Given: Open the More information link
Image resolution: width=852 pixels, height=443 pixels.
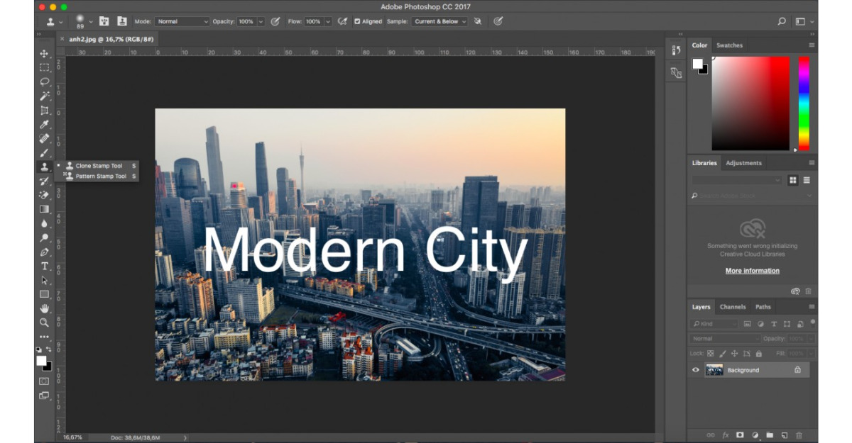Looking at the screenshot, I should point(753,271).
